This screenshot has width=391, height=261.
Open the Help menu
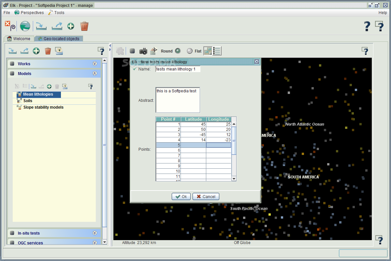[383, 13]
